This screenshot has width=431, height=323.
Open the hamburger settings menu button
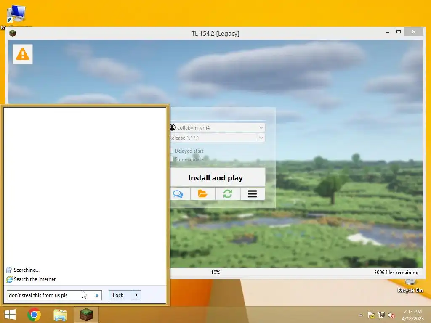253,194
